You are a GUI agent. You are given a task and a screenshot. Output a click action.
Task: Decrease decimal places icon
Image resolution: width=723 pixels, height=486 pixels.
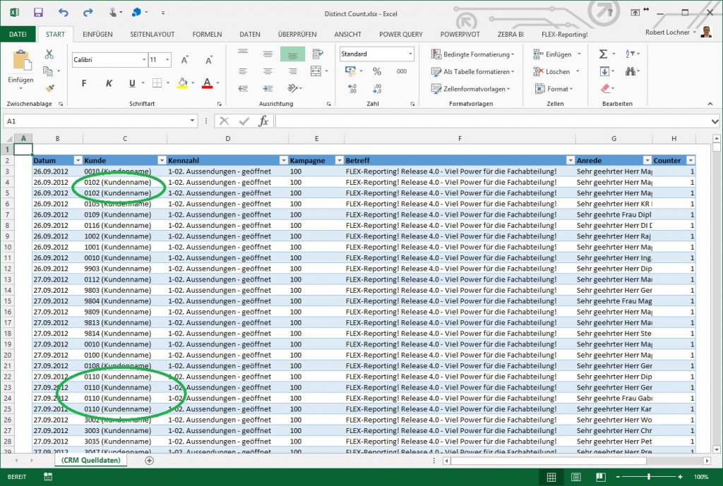click(x=377, y=88)
